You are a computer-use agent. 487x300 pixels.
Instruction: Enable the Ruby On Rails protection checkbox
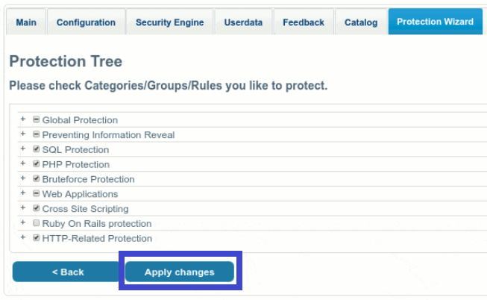coord(36,223)
